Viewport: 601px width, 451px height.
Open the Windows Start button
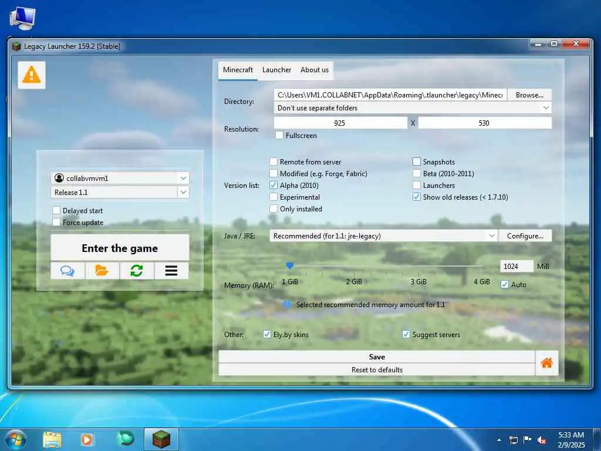click(x=16, y=439)
